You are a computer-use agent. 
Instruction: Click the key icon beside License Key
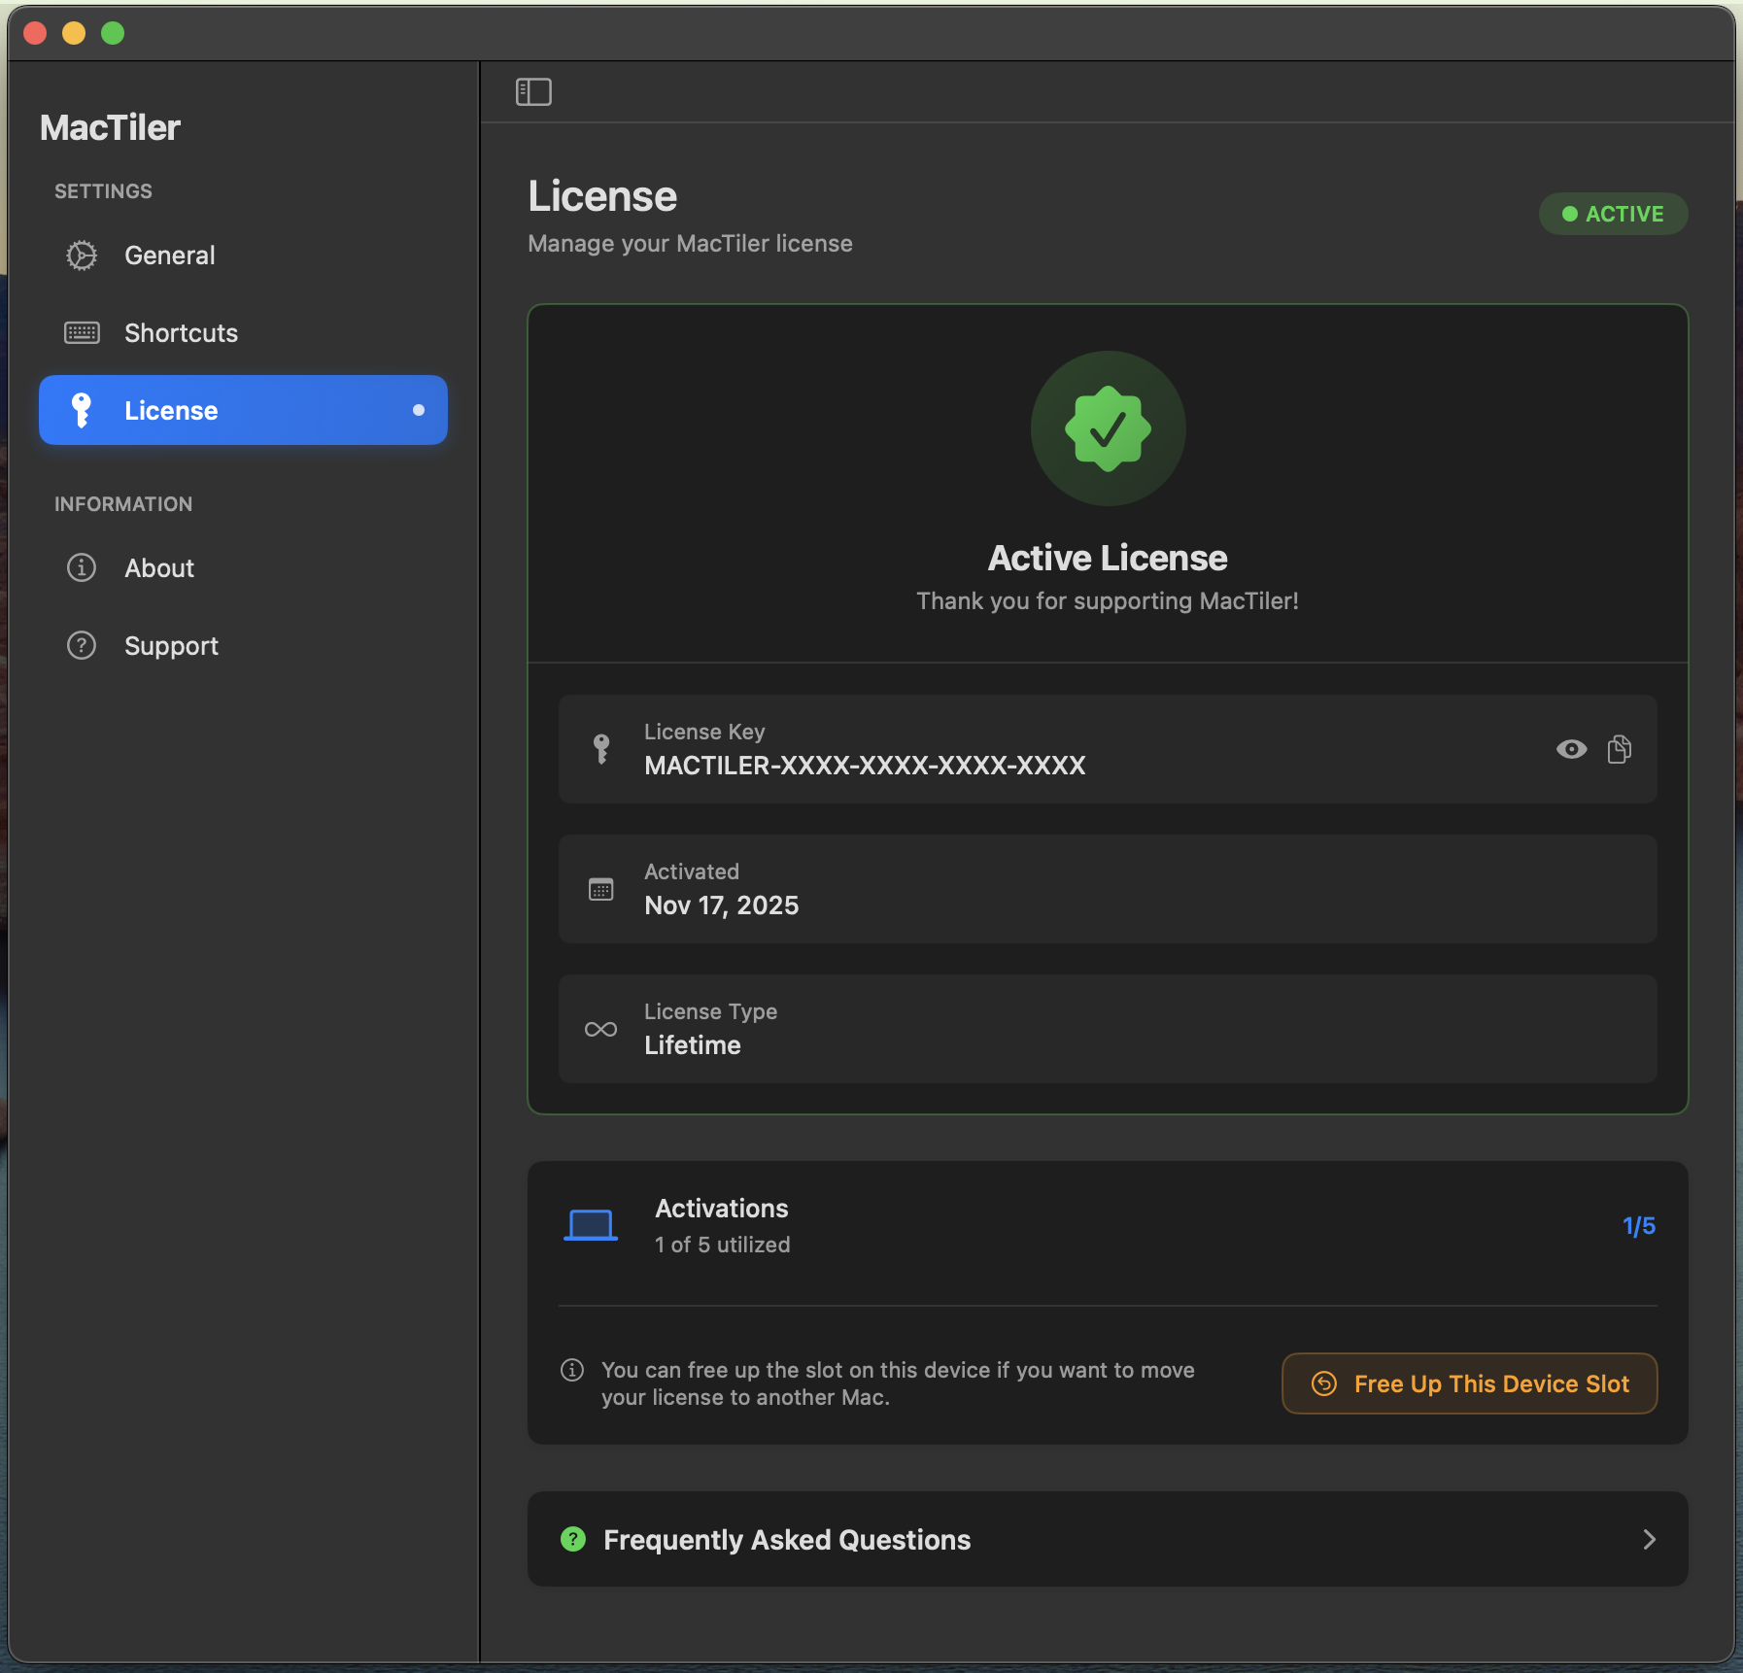(601, 749)
